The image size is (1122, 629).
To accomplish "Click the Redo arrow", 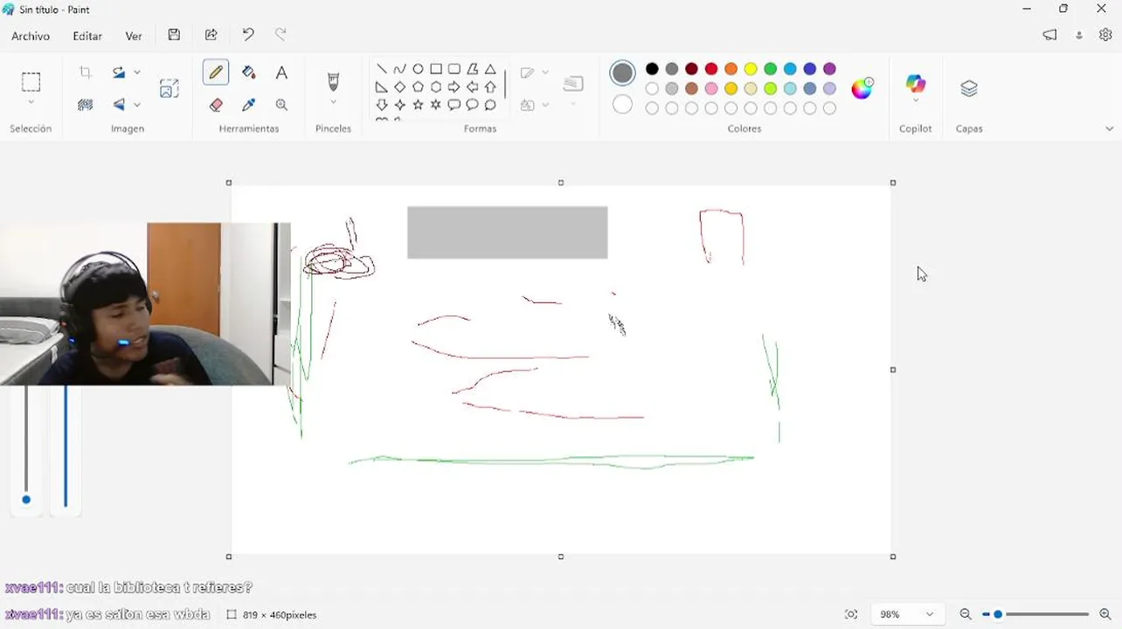I will (280, 35).
